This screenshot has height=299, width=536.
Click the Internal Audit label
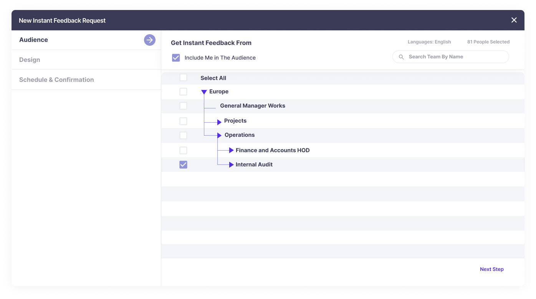(254, 164)
